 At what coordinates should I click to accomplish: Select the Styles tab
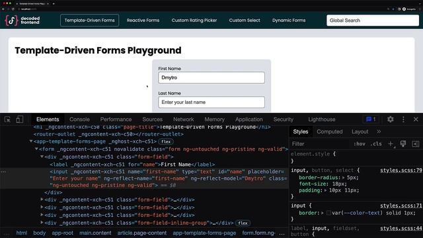point(301,132)
